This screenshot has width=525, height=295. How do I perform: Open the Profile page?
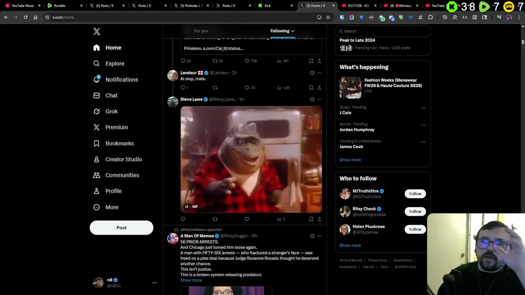(x=107, y=191)
